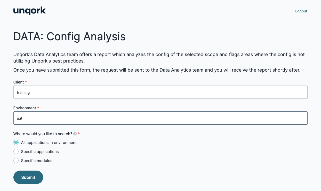Viewport: 321px width, 191px height.
Task: Click the Specific applications label text
Action: pos(40,151)
